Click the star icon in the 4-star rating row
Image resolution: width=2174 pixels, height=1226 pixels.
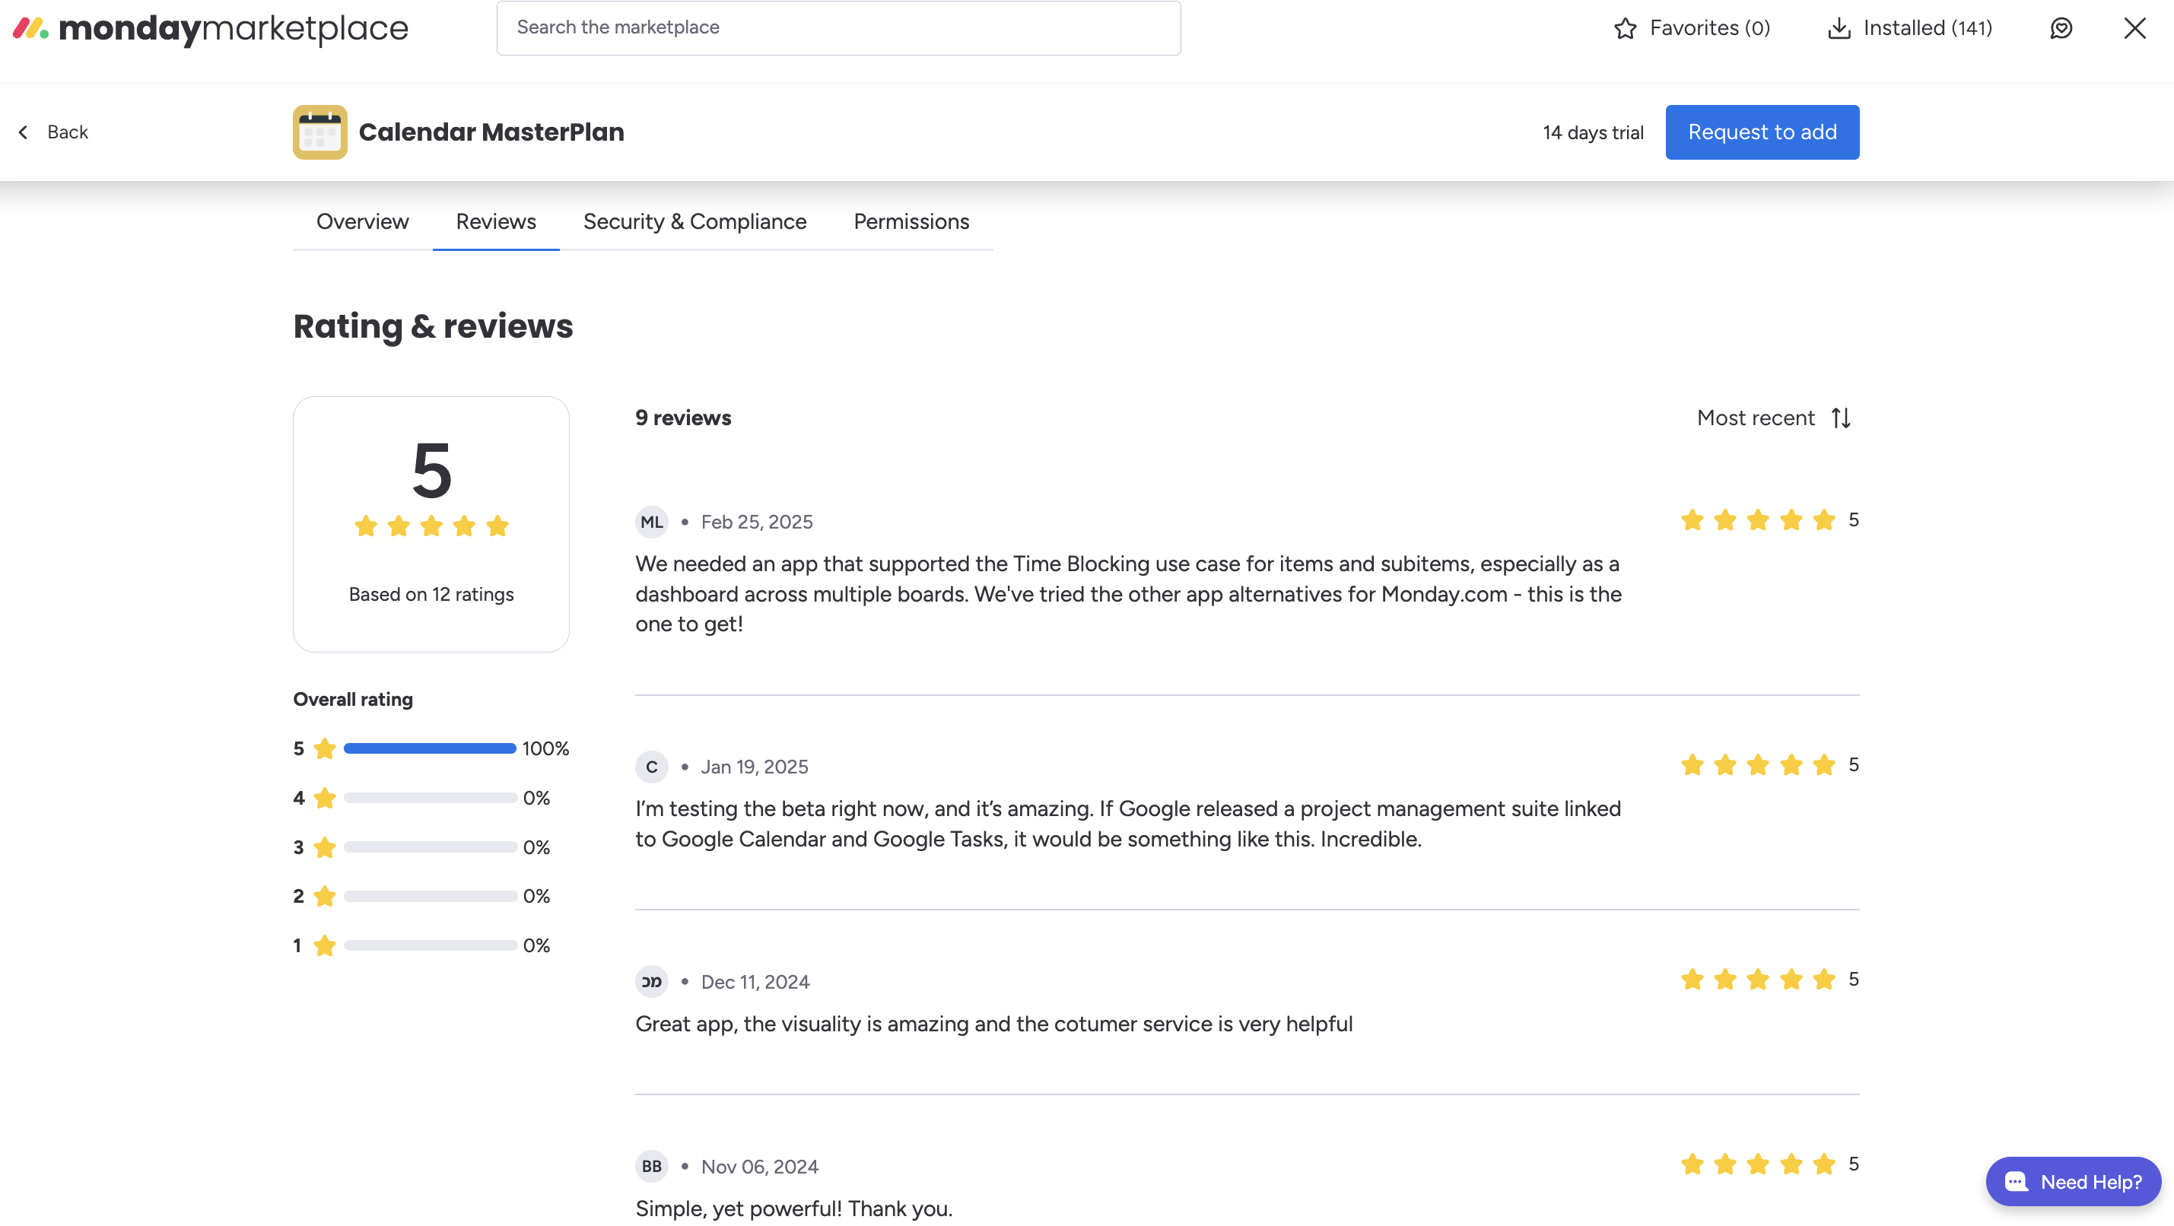point(325,799)
